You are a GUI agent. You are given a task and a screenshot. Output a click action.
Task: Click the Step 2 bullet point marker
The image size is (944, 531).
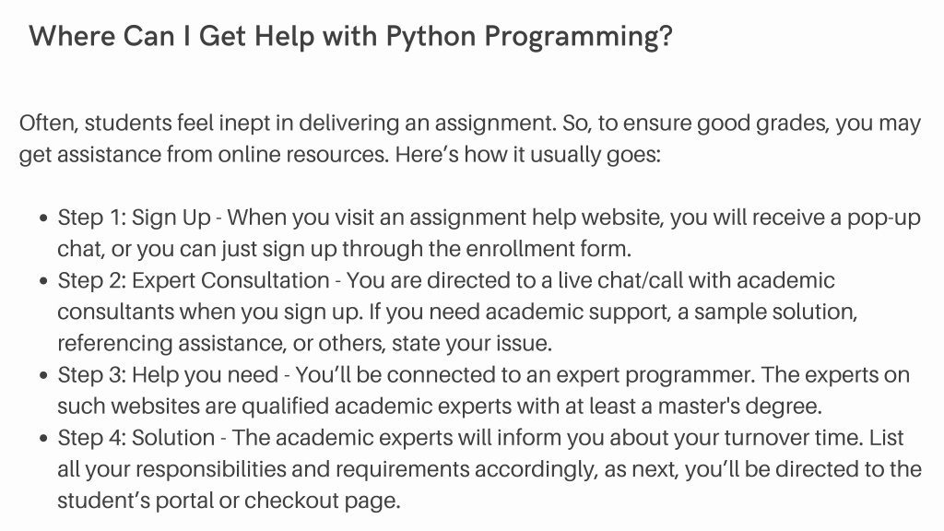pos(42,280)
